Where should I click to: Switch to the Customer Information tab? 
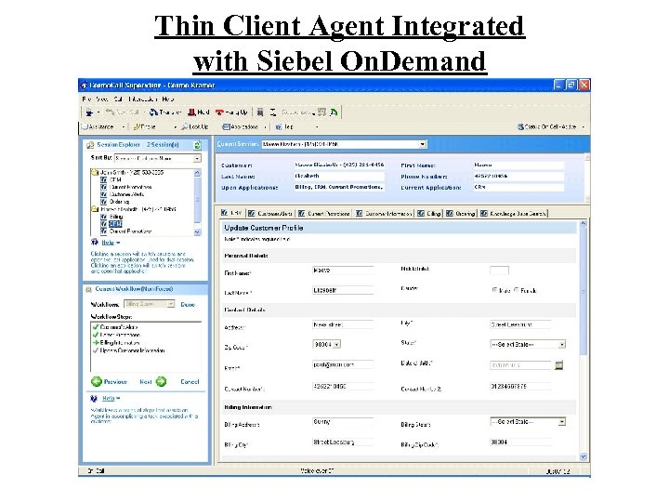[384, 213]
